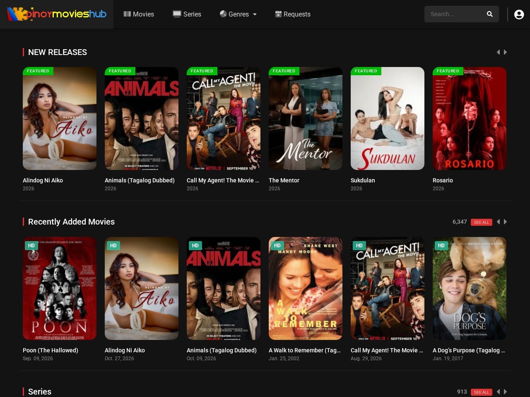Go to previous New Releases slide
Screen dimensions: 530x397
tap(498, 52)
